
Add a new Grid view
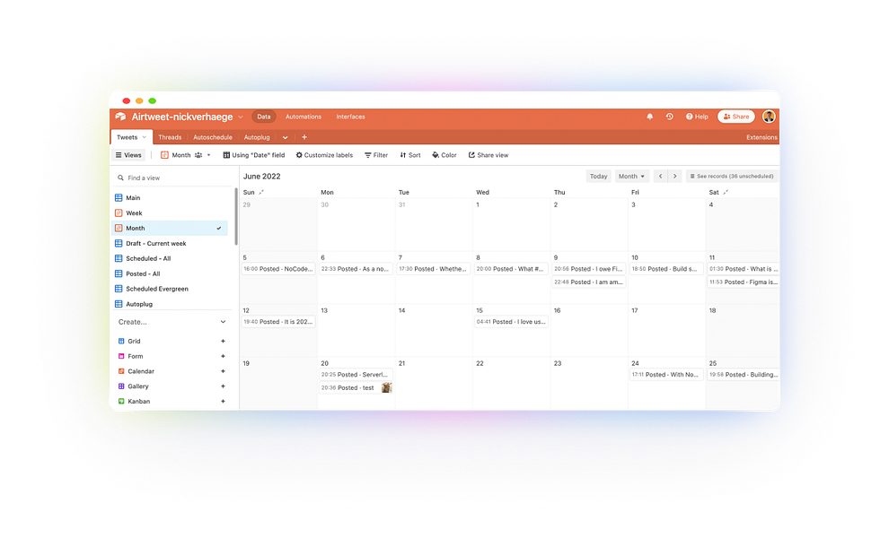pyautogui.click(x=223, y=341)
